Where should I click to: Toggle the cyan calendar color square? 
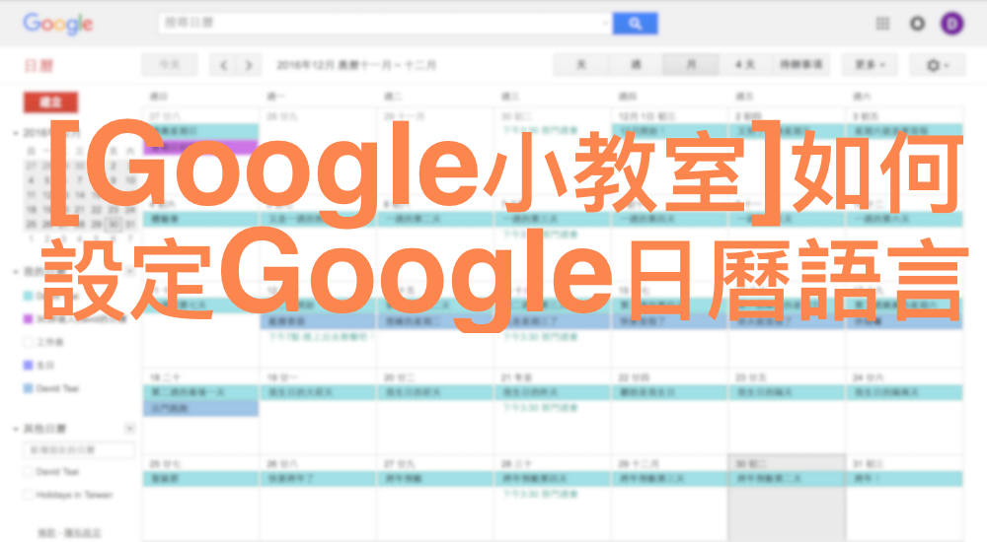pos(28,296)
